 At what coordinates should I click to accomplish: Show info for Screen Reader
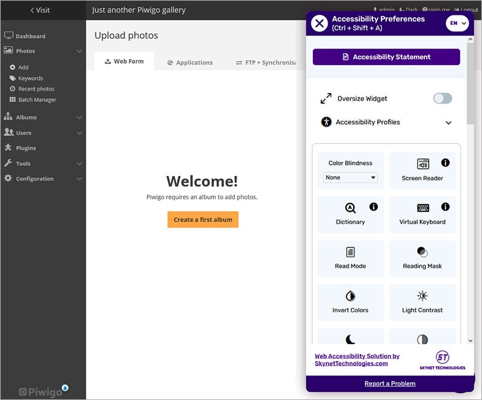(x=445, y=163)
